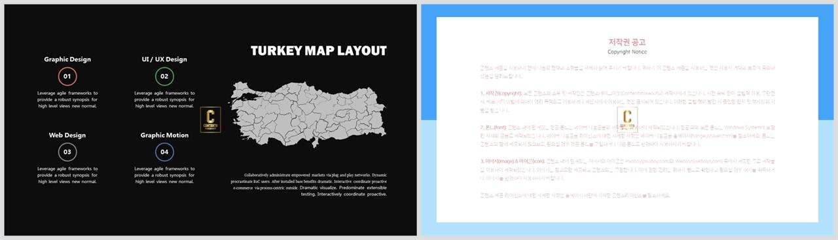
Task: Select the description text under Graphic Design
Action: pyautogui.click(x=67, y=99)
